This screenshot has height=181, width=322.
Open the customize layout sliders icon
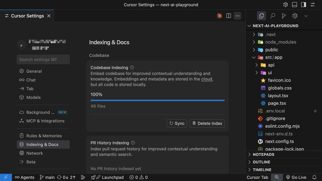313,5
